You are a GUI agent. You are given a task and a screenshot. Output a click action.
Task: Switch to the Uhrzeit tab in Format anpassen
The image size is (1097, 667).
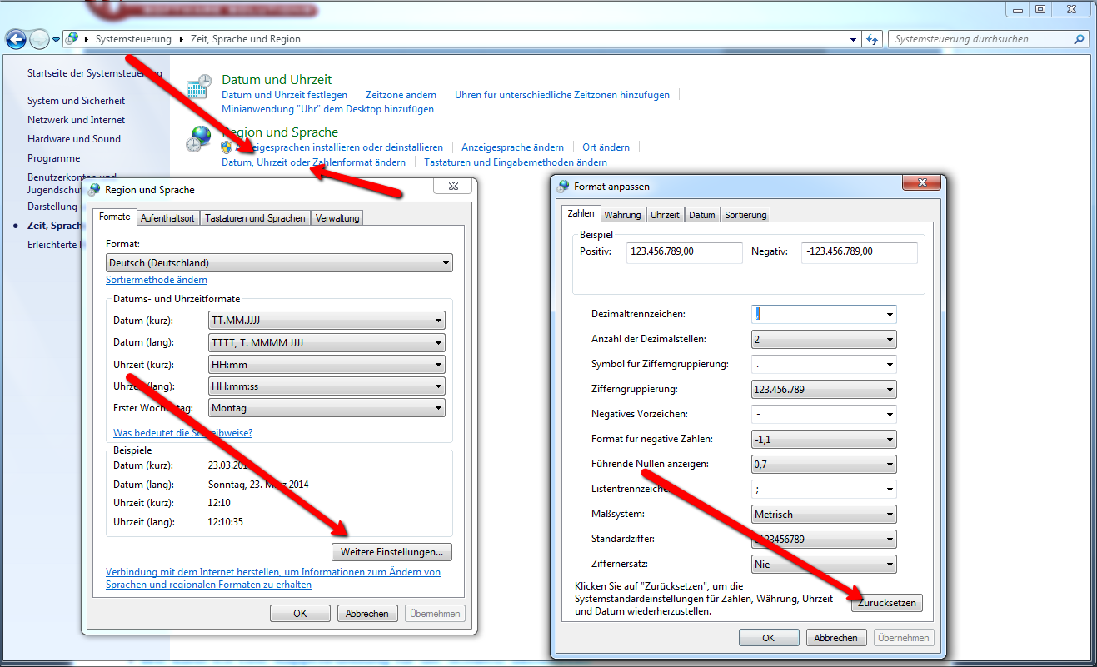665,214
